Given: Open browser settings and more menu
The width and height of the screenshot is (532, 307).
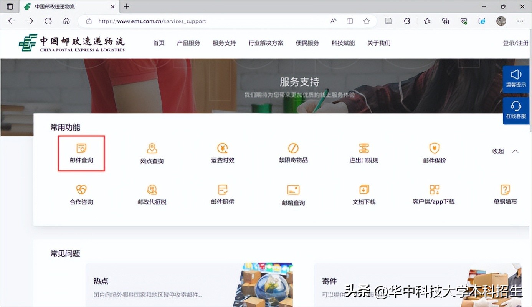Looking at the screenshot, I should pyautogui.click(x=520, y=21).
